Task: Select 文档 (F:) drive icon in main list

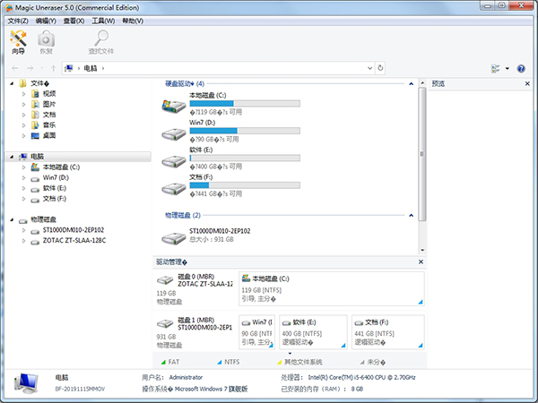Action: (174, 188)
